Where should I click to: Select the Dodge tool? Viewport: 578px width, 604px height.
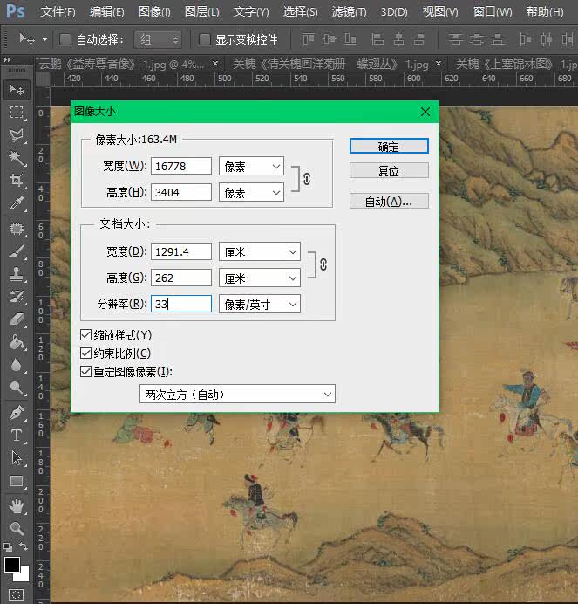17,388
